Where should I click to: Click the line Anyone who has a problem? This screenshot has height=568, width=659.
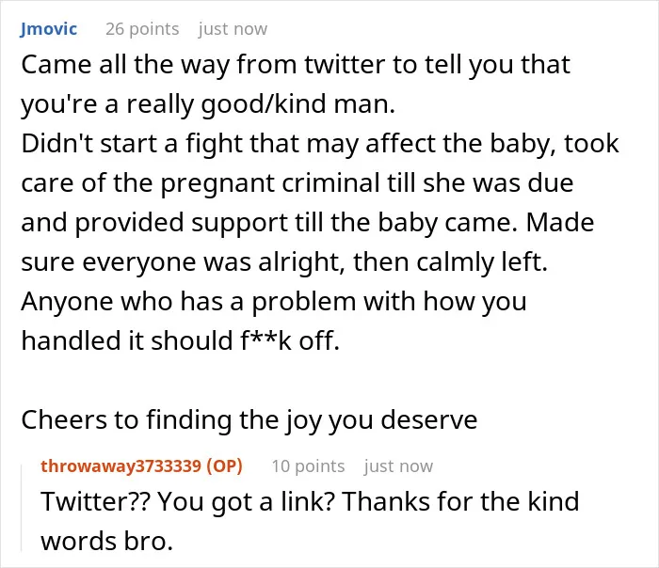tap(274, 302)
